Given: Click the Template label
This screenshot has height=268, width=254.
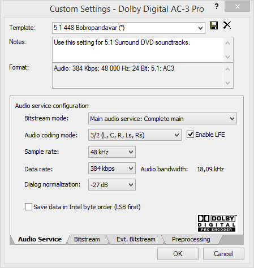Looking at the screenshot, I should pyautogui.click(x=22, y=28).
